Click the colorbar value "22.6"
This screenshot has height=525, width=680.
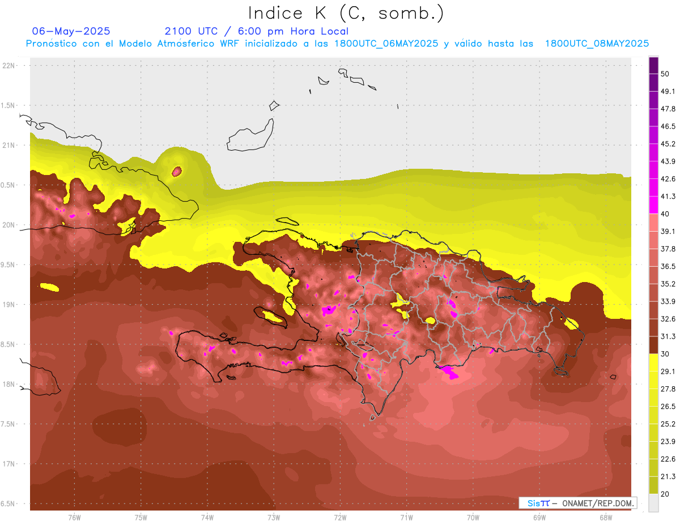click(668, 459)
